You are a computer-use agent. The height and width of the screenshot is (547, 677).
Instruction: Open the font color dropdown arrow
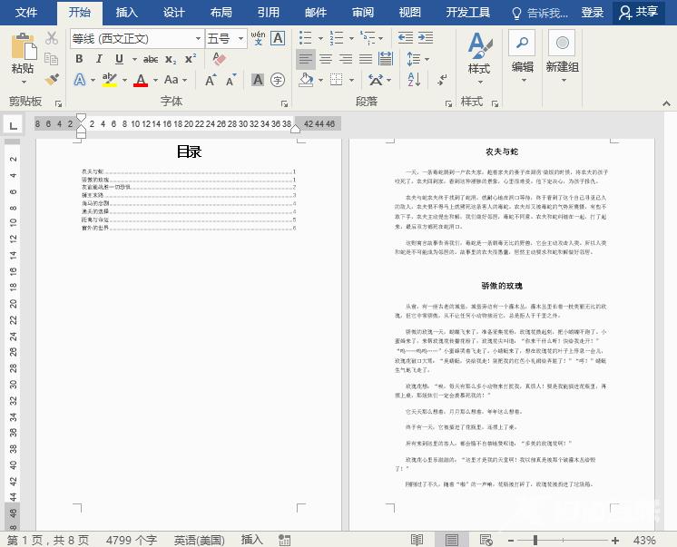pyautogui.click(x=156, y=81)
